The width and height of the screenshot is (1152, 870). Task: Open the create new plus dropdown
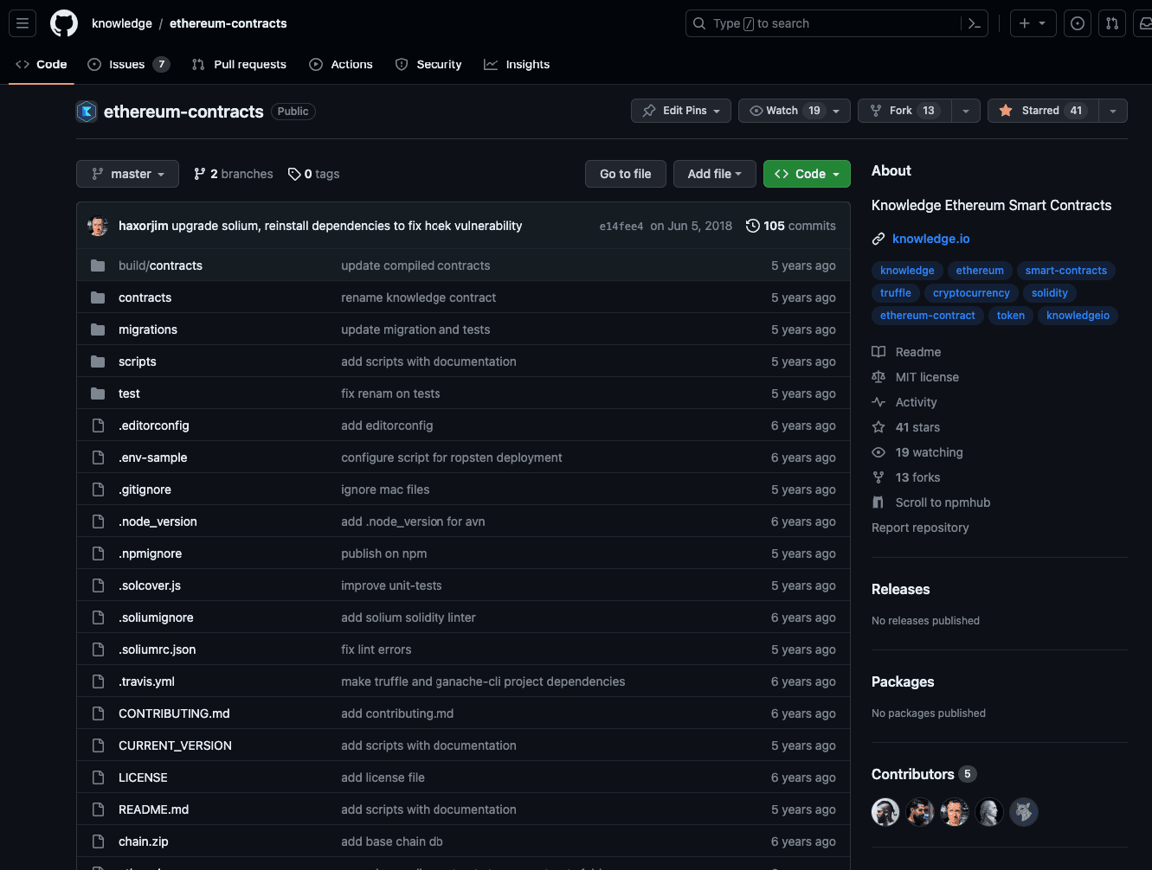pos(1033,23)
